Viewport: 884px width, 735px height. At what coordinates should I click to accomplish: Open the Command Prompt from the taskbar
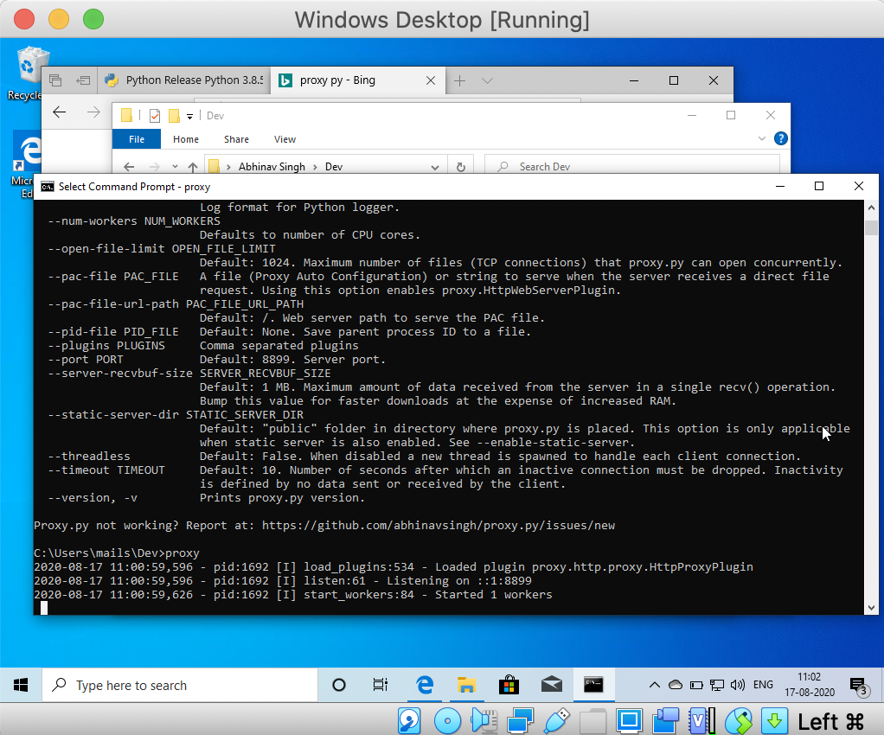tap(593, 684)
